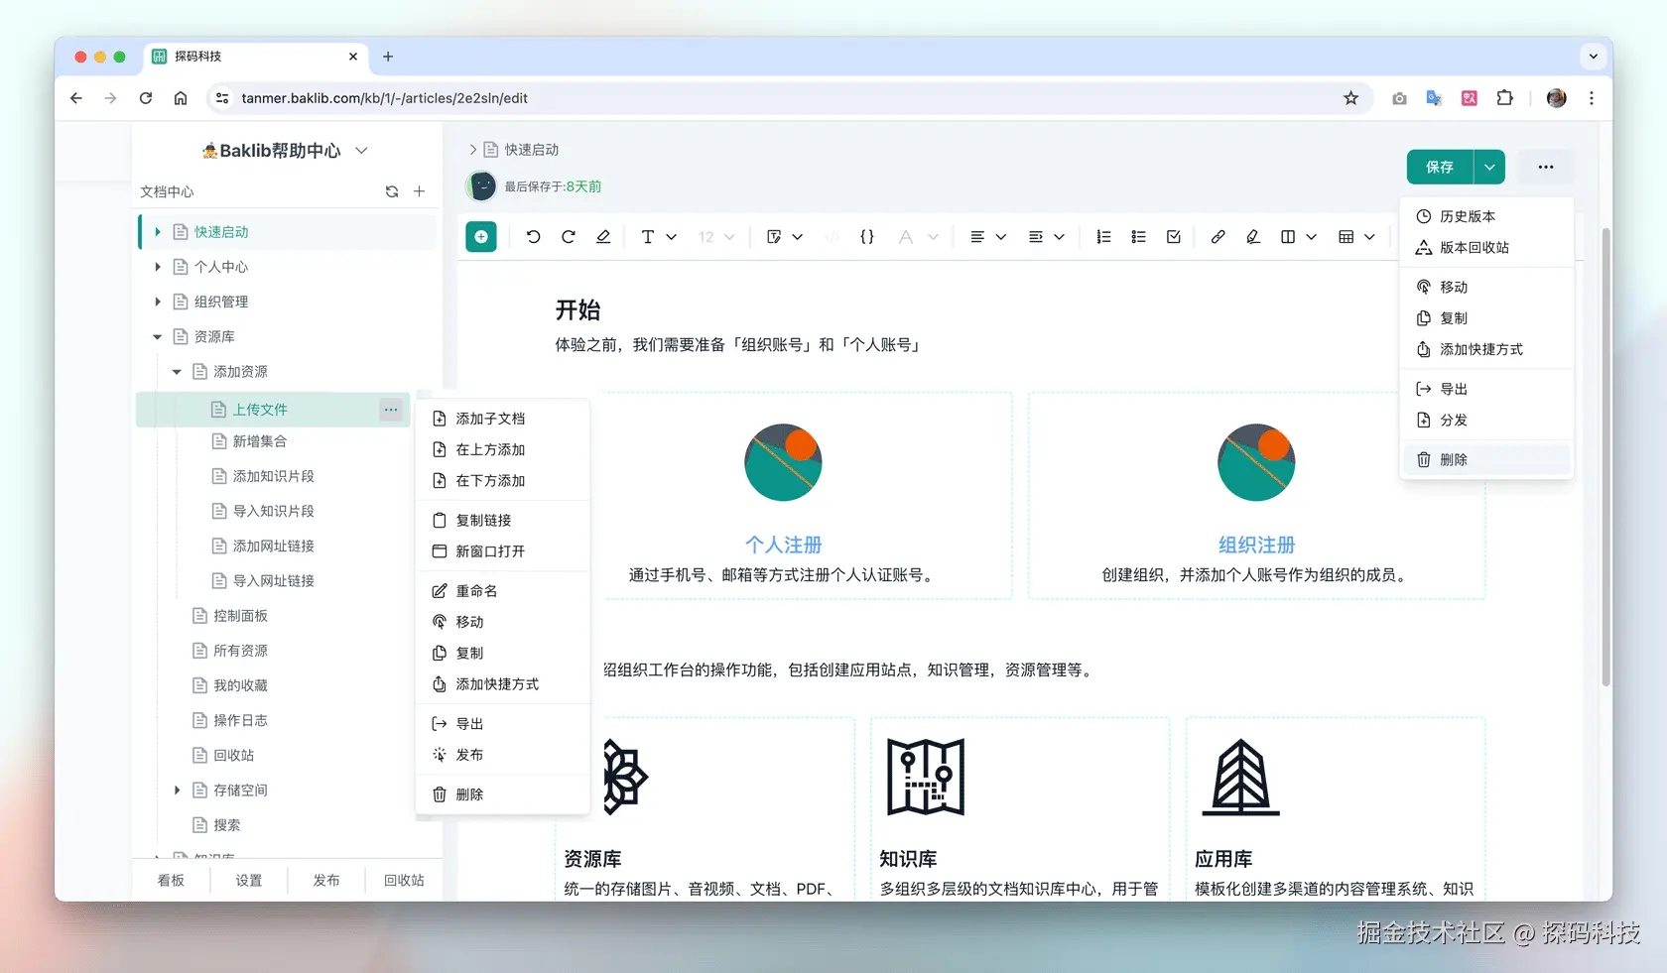Open the font color picker
The image size is (1667, 973).
point(917,237)
